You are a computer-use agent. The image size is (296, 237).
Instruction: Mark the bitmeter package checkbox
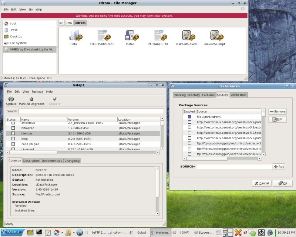13,128
